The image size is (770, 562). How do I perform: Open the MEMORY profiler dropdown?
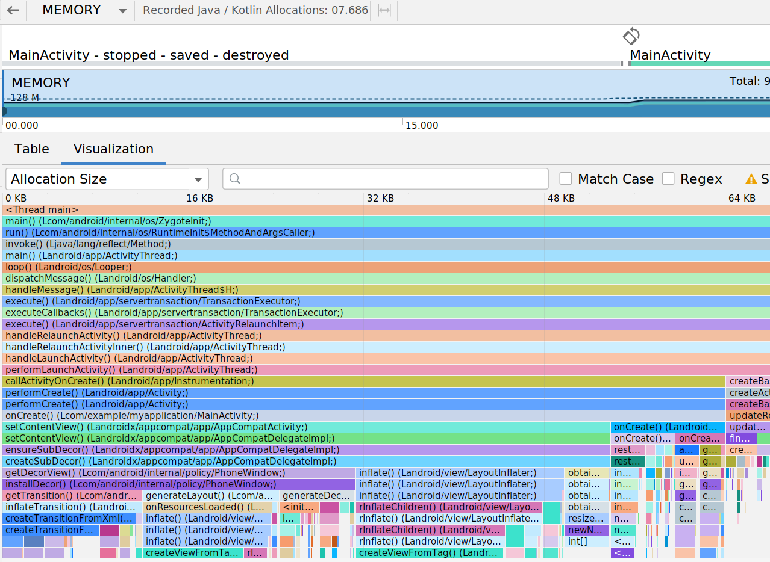(84, 11)
